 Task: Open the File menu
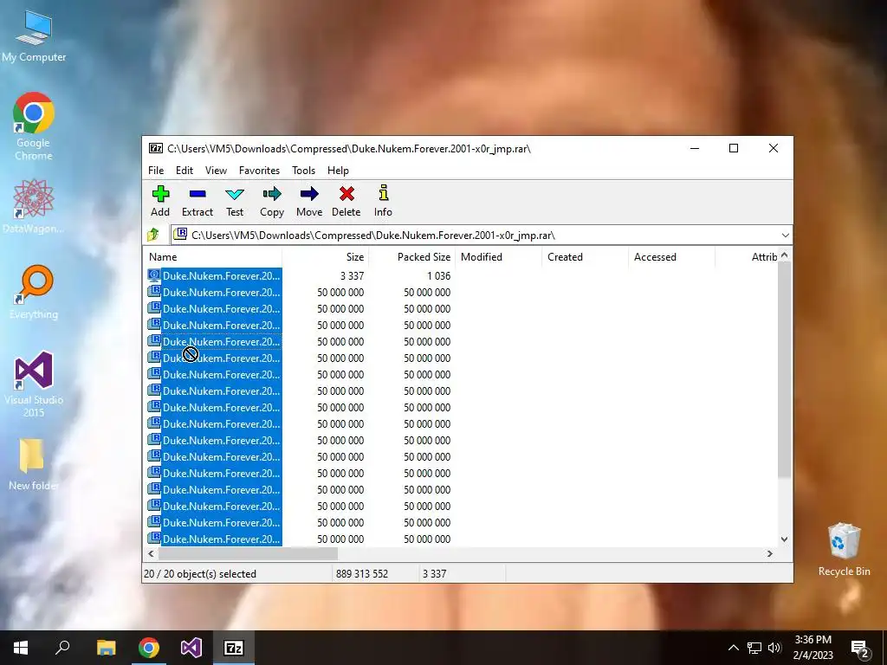(x=156, y=171)
